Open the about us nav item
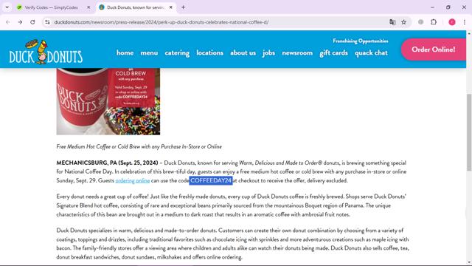Viewport: 472px width, 266px height. pyautogui.click(x=243, y=52)
